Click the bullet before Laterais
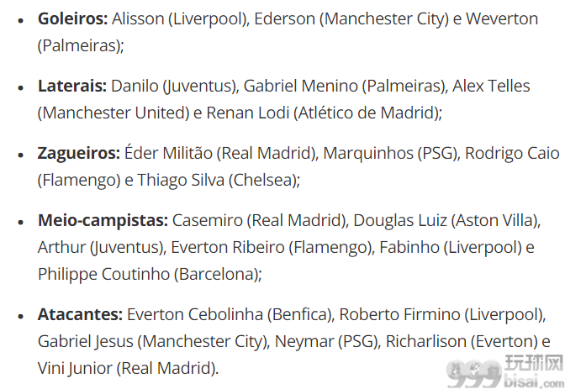This screenshot has width=565, height=389. 20,87
